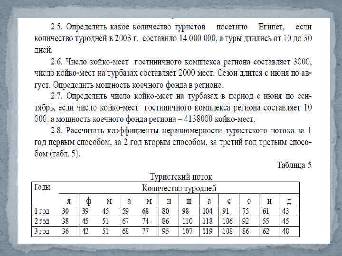Click the cell with value 61
This screenshot has height=256, width=342.
[266, 211]
